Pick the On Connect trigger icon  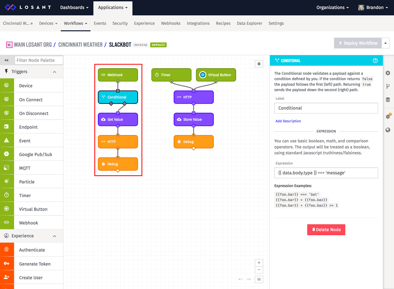7,99
